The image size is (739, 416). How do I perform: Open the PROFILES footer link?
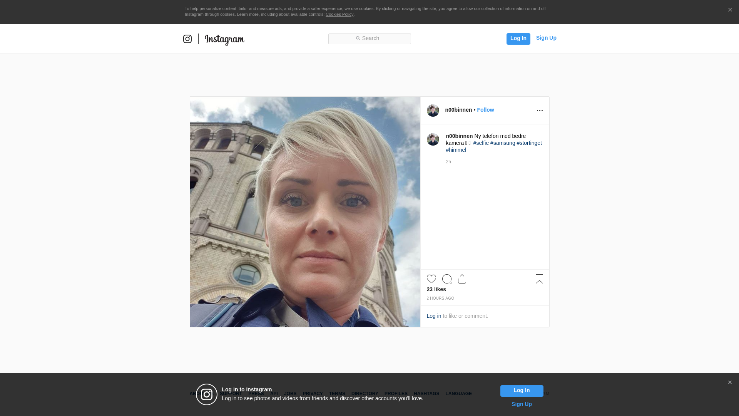coord(396,394)
